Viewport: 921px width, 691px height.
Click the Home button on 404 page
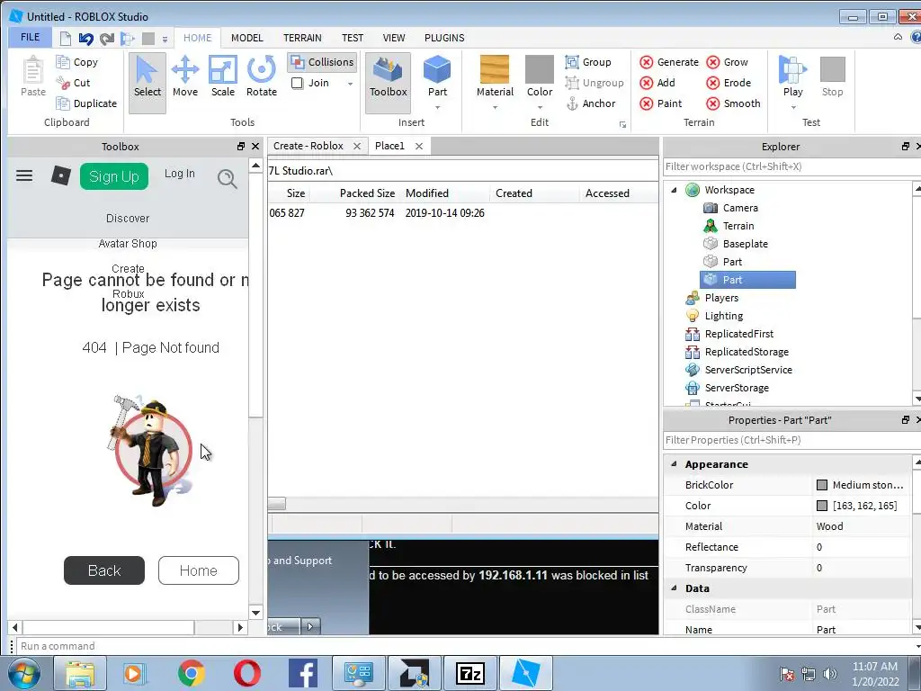[x=199, y=570]
